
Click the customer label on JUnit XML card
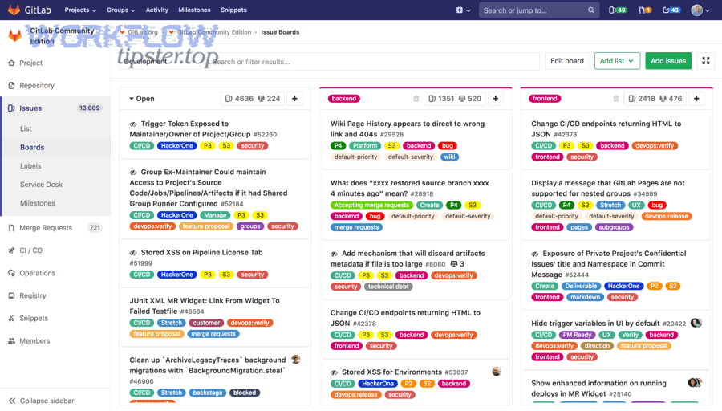206,323
